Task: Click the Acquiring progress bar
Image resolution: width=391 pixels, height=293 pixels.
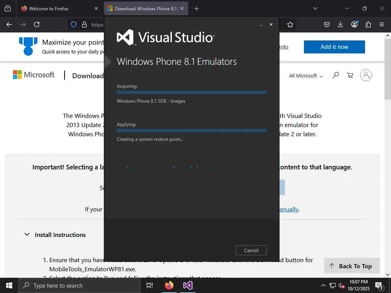Action: click(x=192, y=92)
